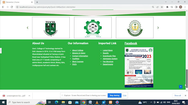188x105 pixels.
Task: Click the green gear college logo card
Action: (93, 28)
